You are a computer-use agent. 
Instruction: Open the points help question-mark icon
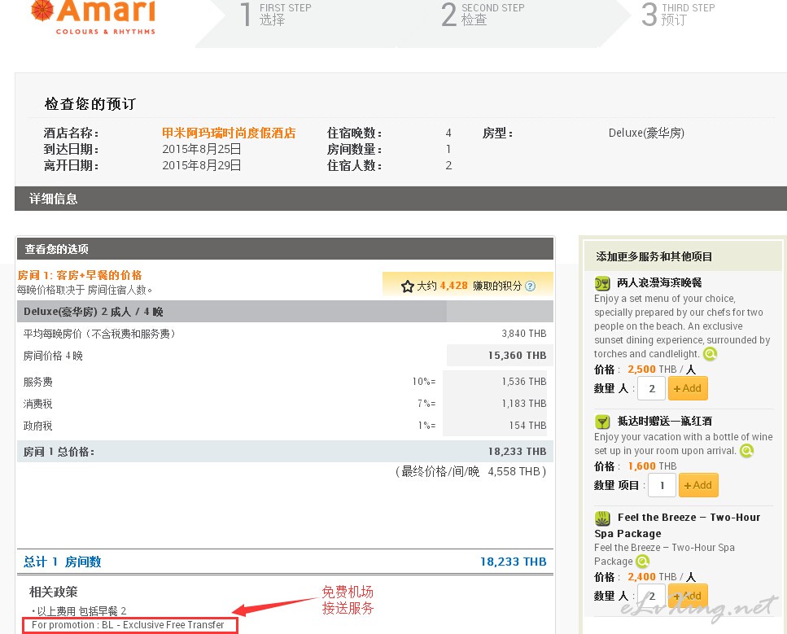[530, 286]
